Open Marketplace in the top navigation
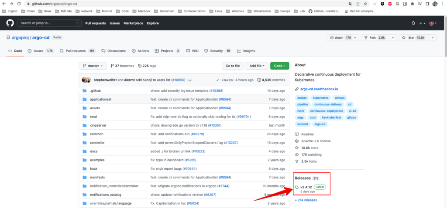 134,23
